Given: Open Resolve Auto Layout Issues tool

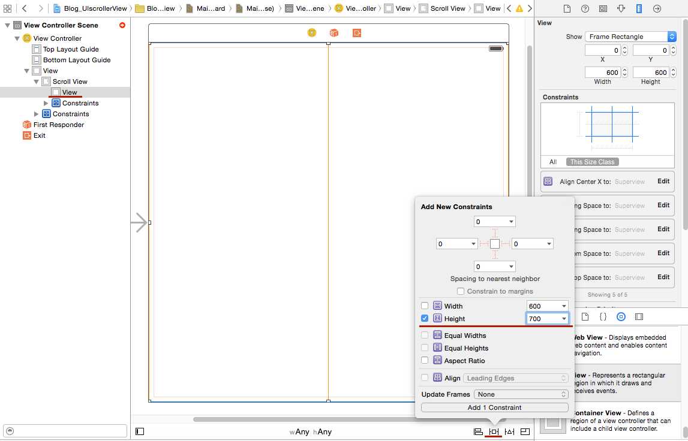Looking at the screenshot, I should click(x=509, y=432).
